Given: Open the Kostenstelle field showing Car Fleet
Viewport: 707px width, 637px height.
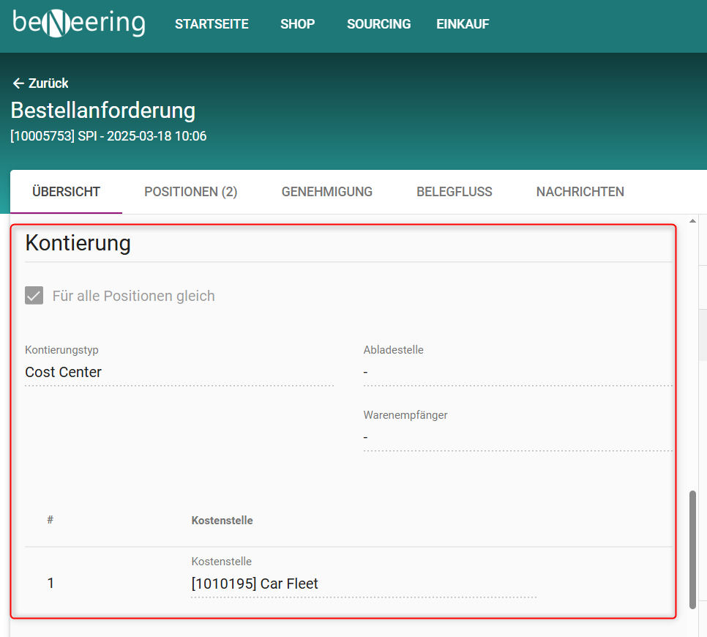Looking at the screenshot, I should tap(362, 584).
